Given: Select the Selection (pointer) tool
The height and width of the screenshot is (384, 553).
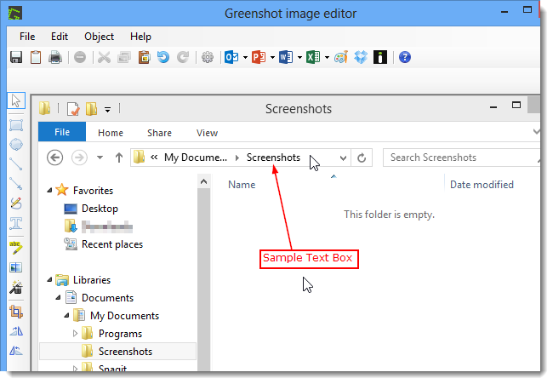Looking at the screenshot, I should click(16, 100).
